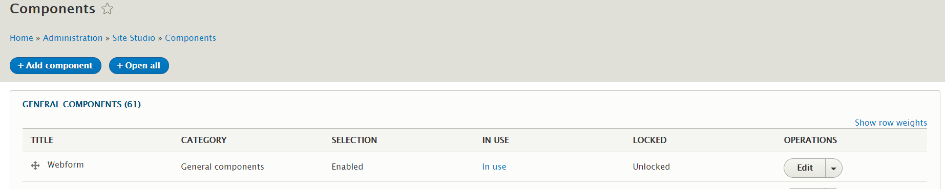Open the In use link for Webform
Image resolution: width=945 pixels, height=189 pixels.
[x=494, y=167]
